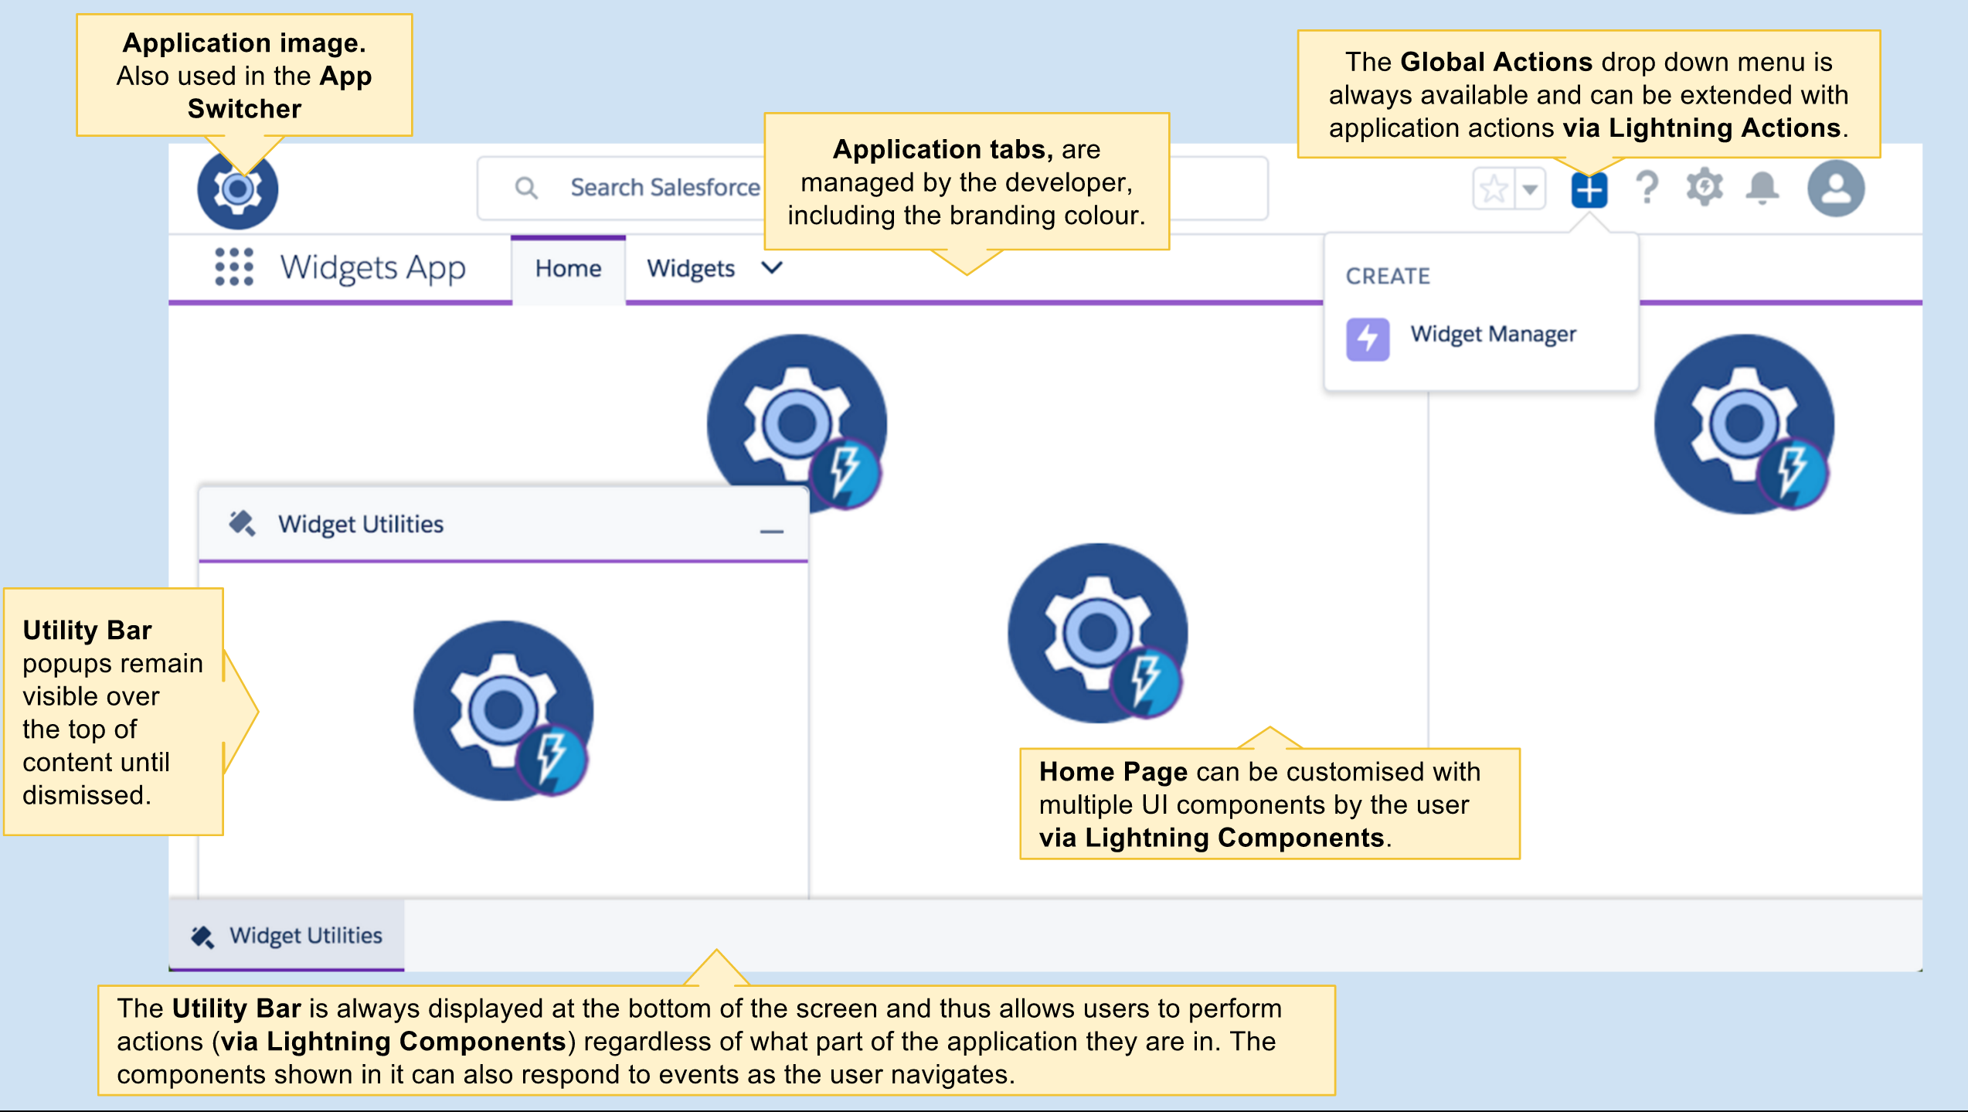Click the right column widget image
Viewport: 1968px width, 1112px height.
tap(1744, 424)
